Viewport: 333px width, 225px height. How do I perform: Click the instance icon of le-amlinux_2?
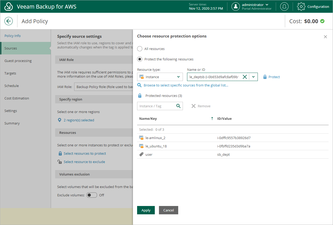[x=141, y=138]
